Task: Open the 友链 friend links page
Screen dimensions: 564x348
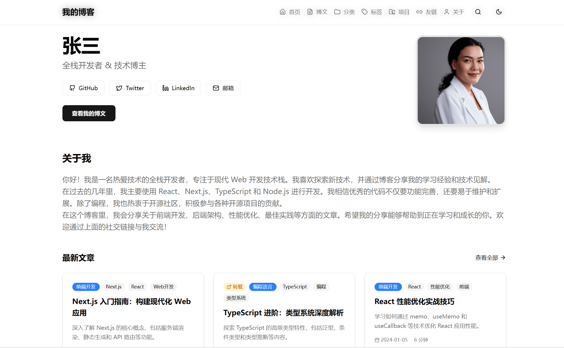Action: tap(427, 12)
